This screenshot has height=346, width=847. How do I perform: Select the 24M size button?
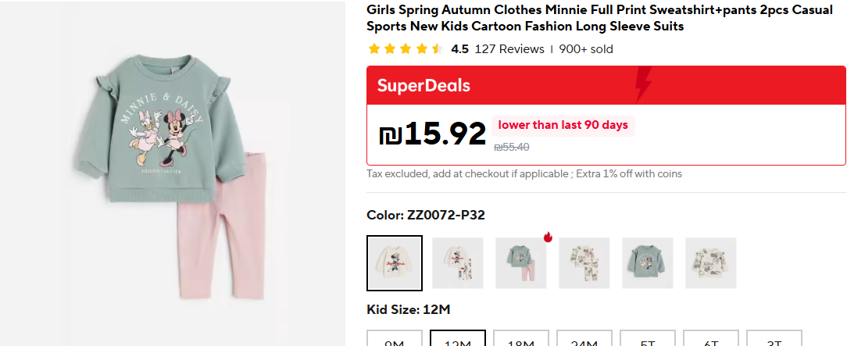[x=584, y=340]
